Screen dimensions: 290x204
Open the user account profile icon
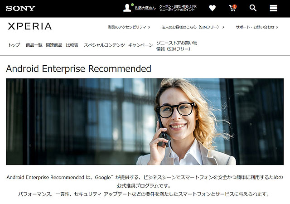click(x=127, y=8)
